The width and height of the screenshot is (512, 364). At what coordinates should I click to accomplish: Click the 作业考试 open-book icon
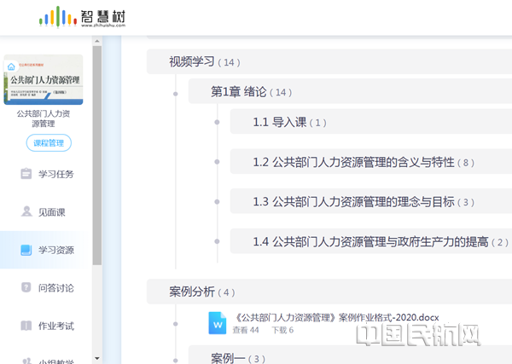click(x=26, y=326)
